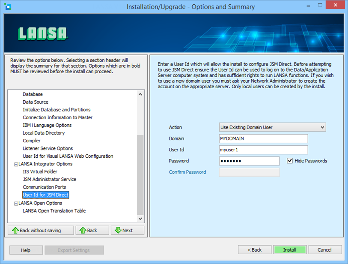Viewport: 348px width, 264px height.
Task: Select Communication Ports
Action: (45, 187)
